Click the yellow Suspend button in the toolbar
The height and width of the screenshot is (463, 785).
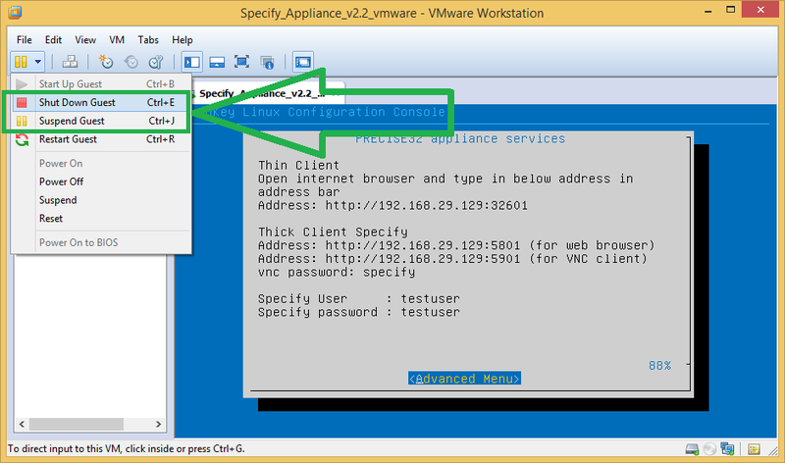pyautogui.click(x=21, y=62)
